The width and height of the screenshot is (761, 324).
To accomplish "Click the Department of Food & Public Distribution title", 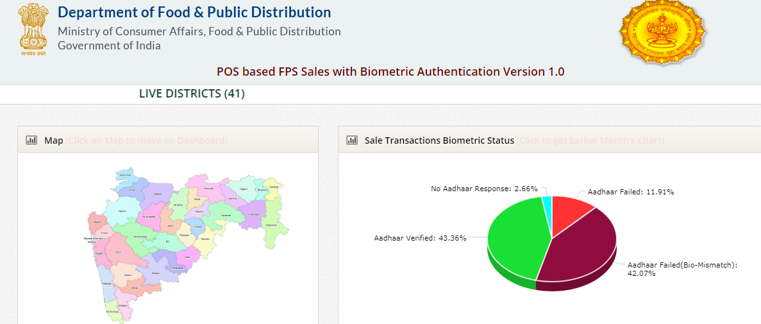I will pyautogui.click(x=194, y=12).
